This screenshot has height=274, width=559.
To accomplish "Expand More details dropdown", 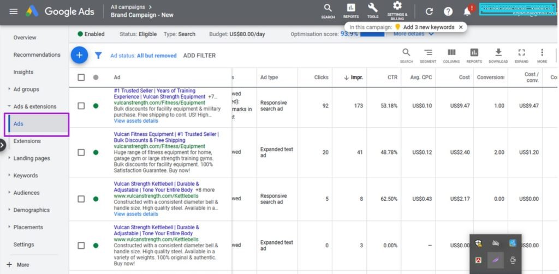I will pos(413,34).
